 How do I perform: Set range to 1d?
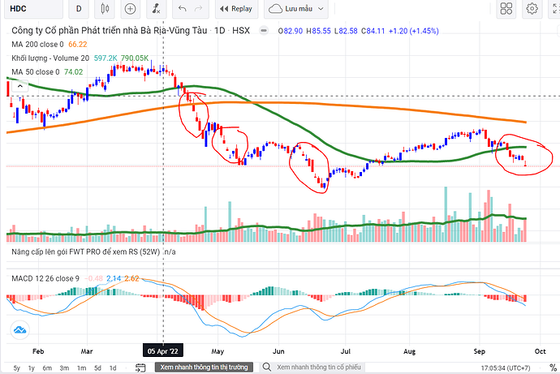113,368
